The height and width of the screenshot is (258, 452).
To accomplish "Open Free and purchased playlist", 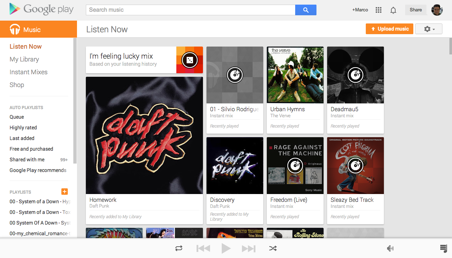I will click(x=31, y=149).
